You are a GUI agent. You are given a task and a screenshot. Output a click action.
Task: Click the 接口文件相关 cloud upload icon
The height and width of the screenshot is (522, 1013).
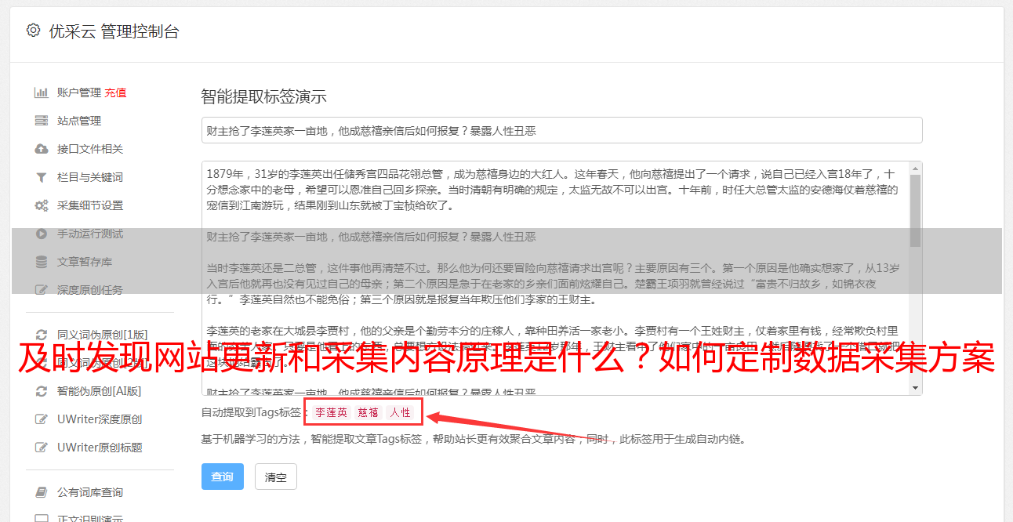(42, 149)
